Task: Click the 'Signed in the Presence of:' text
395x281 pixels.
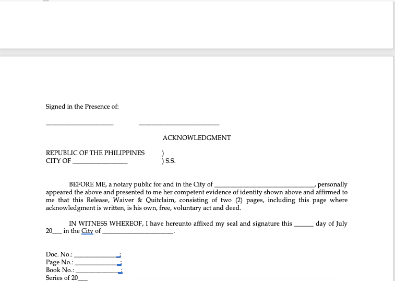Action: tap(82, 107)
